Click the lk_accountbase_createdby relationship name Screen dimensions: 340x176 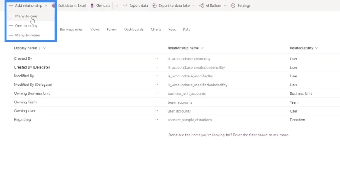pyautogui.click(x=189, y=59)
